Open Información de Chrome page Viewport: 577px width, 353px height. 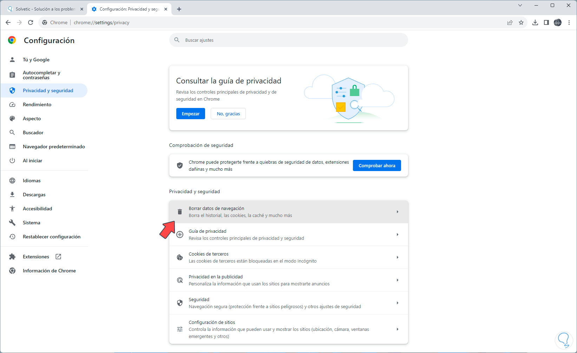click(44, 271)
